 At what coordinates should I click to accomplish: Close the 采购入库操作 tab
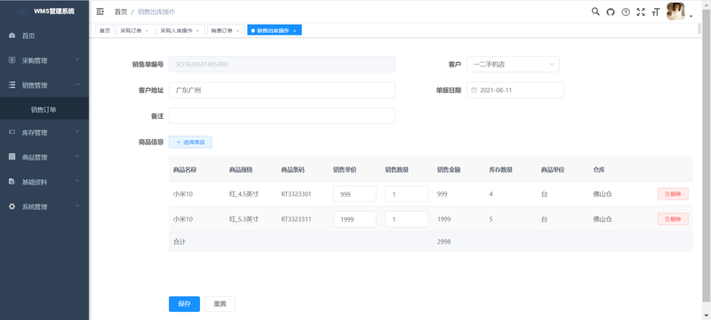click(x=197, y=31)
